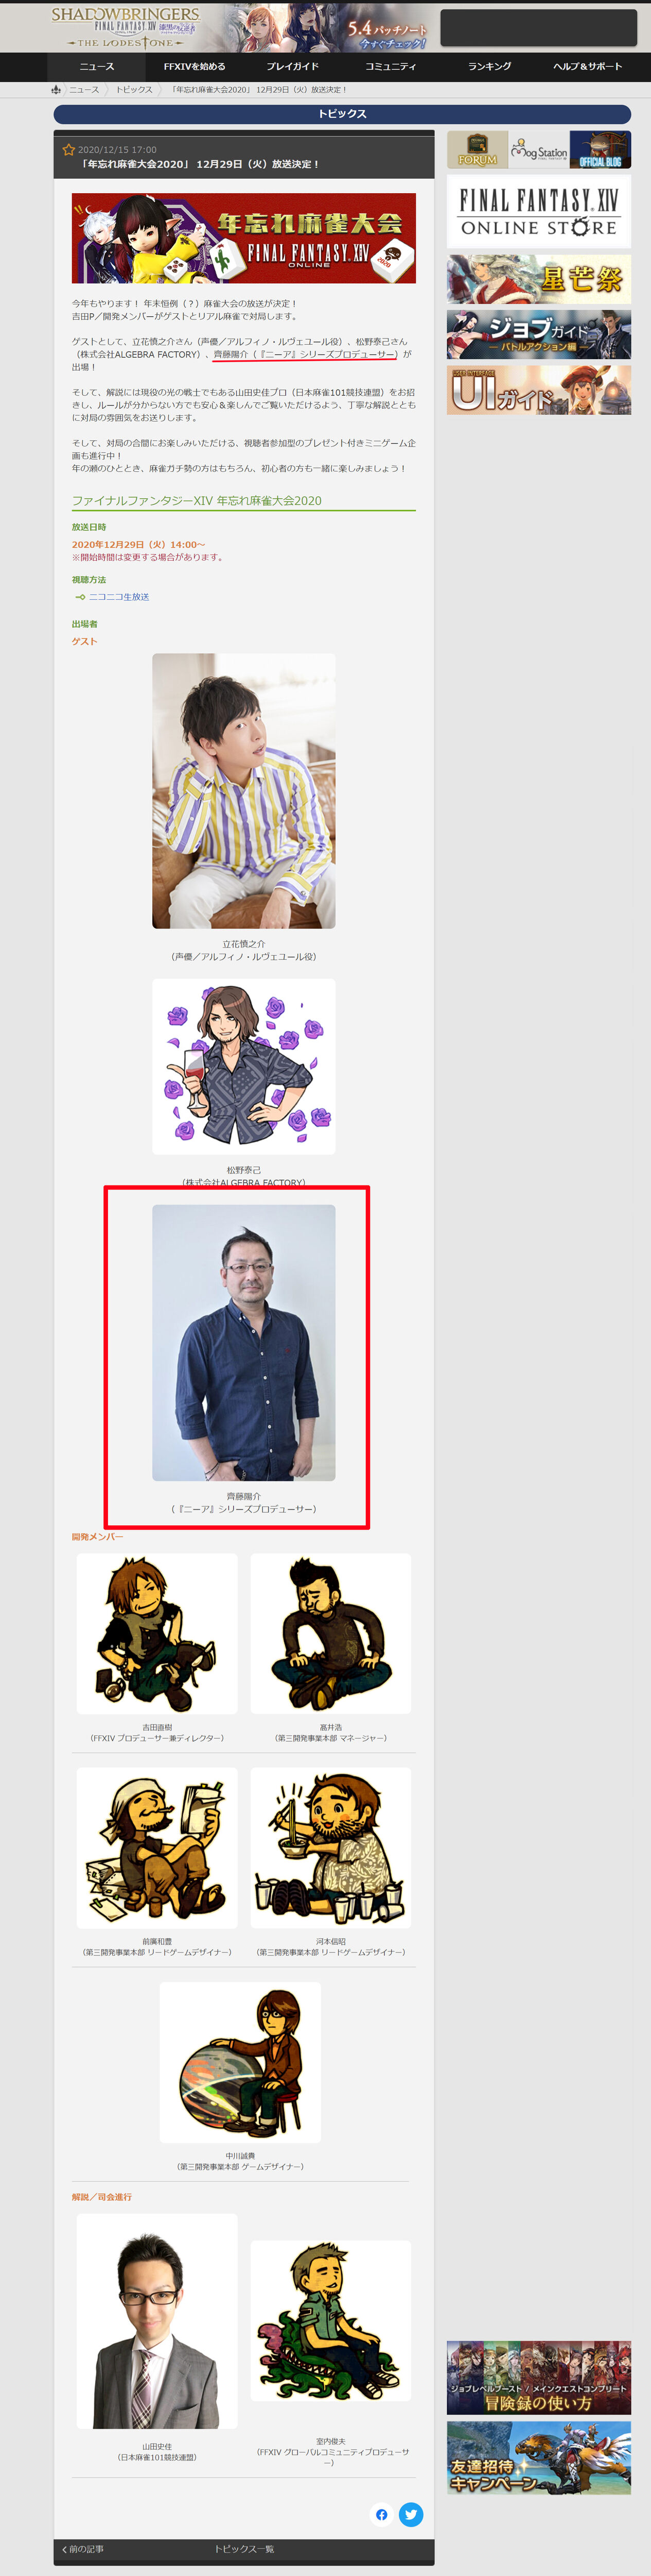Open the ランキング menu
The height and width of the screenshot is (2576, 651).
(489, 67)
